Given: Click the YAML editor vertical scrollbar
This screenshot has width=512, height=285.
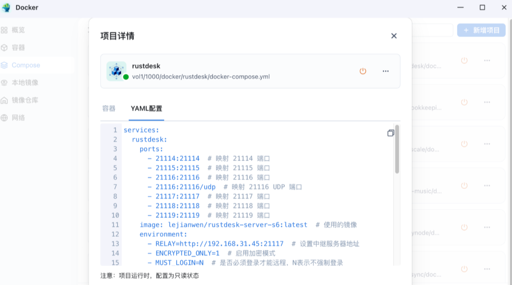Looking at the screenshot, I should (x=397, y=149).
